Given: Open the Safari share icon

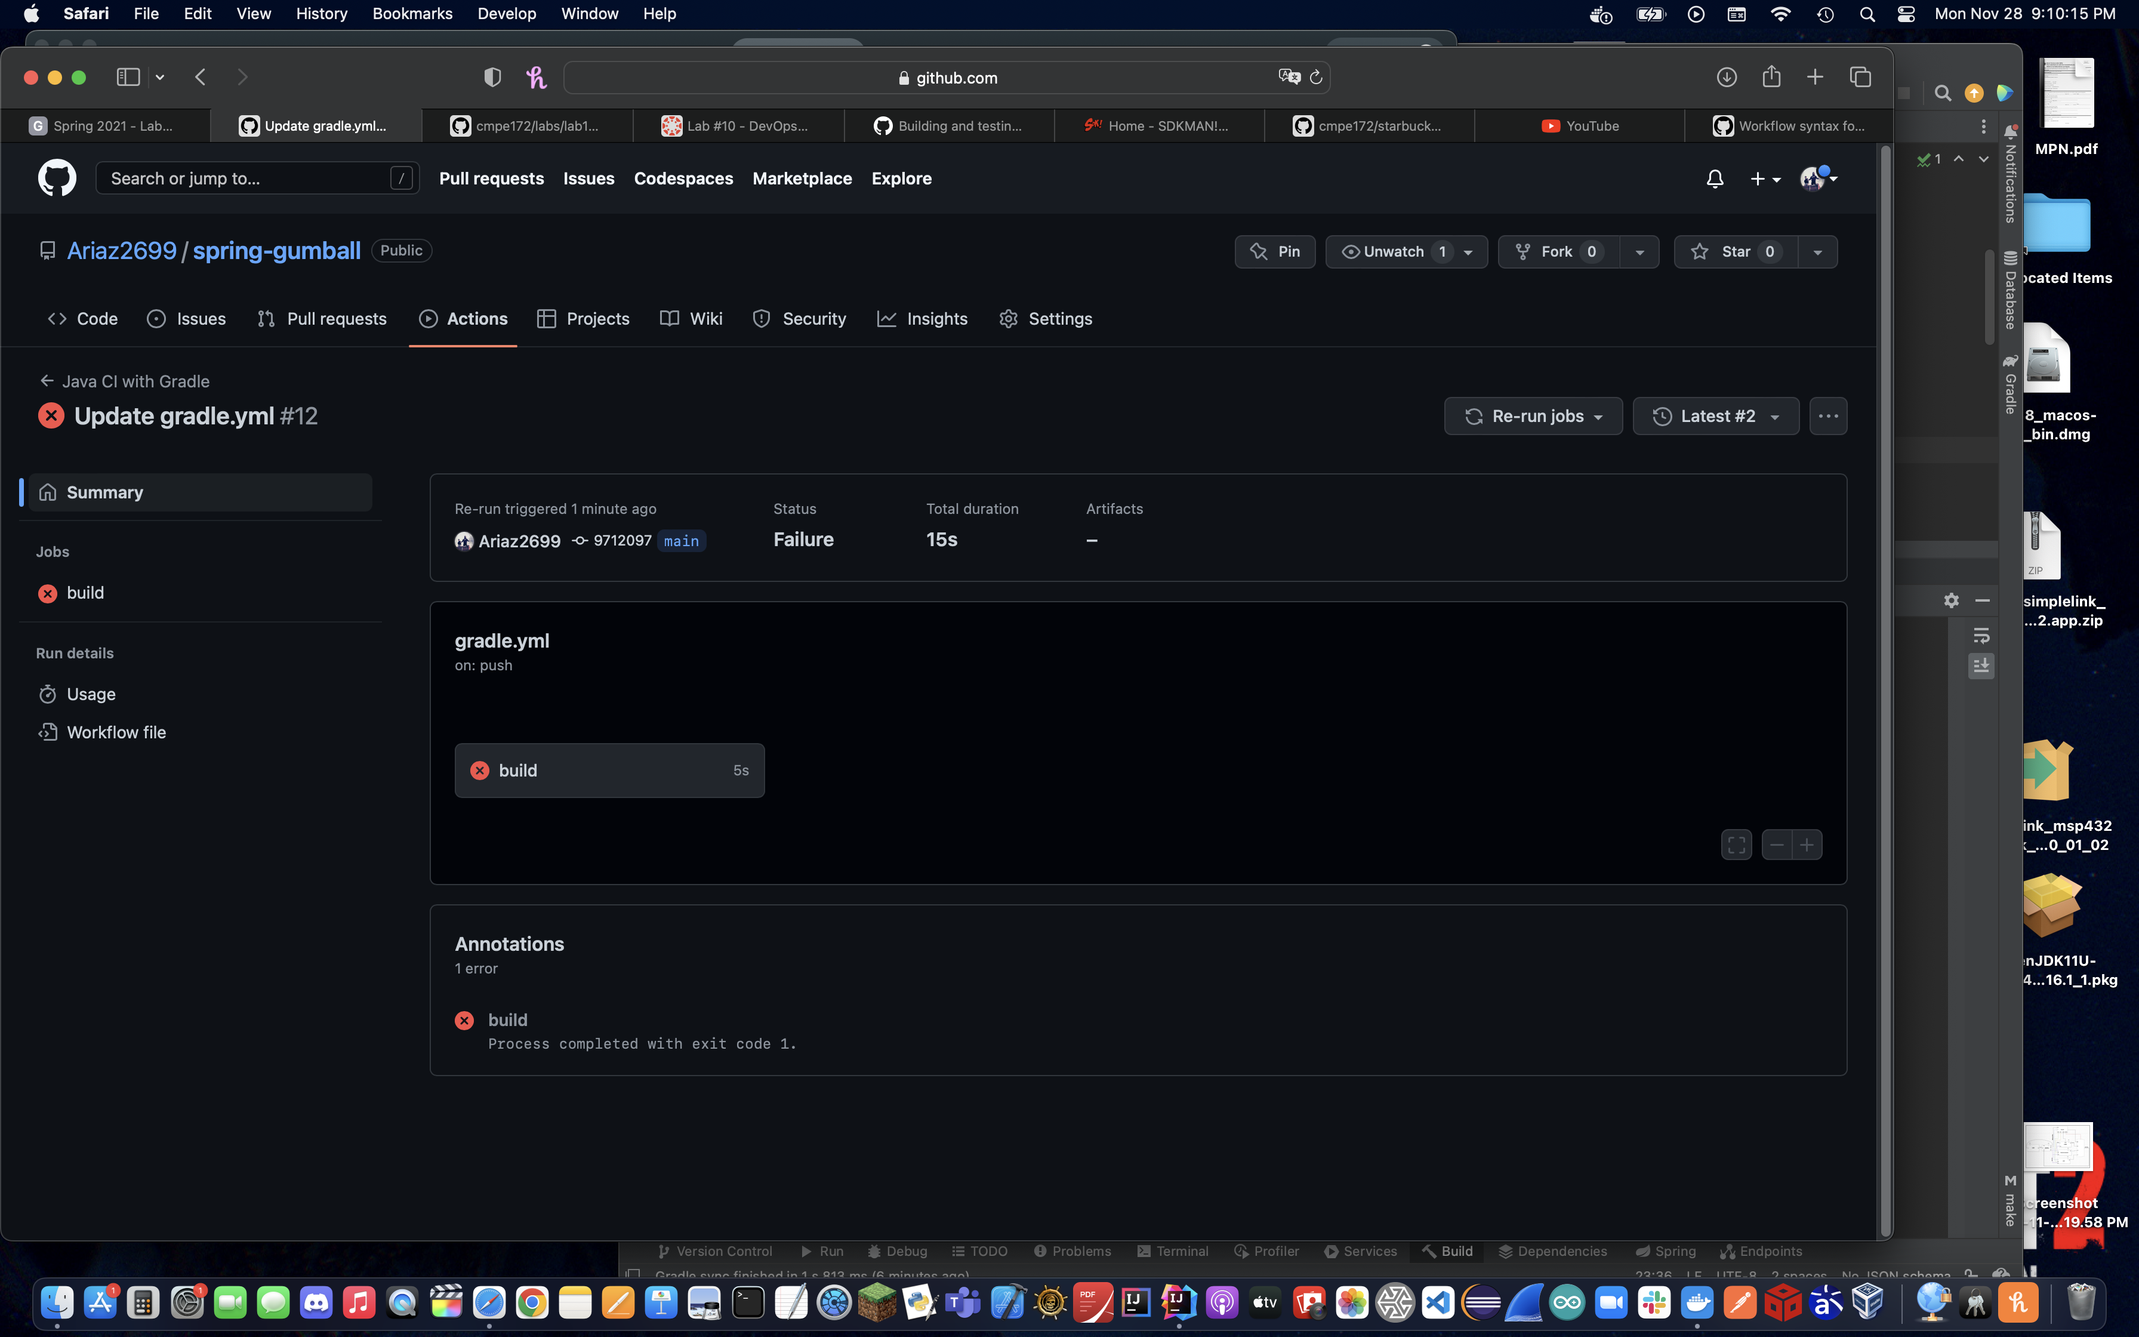Looking at the screenshot, I should click(1770, 78).
